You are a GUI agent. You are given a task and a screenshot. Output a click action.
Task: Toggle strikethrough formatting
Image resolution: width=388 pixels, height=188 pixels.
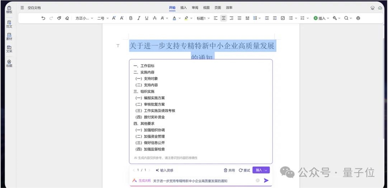pos(155,18)
